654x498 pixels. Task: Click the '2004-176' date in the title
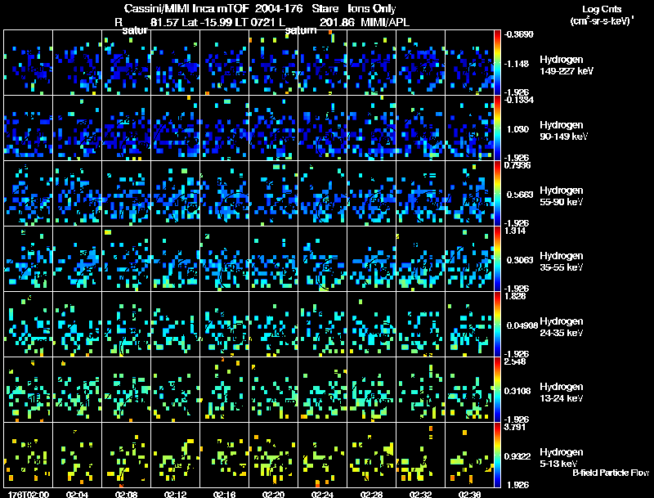(x=279, y=8)
